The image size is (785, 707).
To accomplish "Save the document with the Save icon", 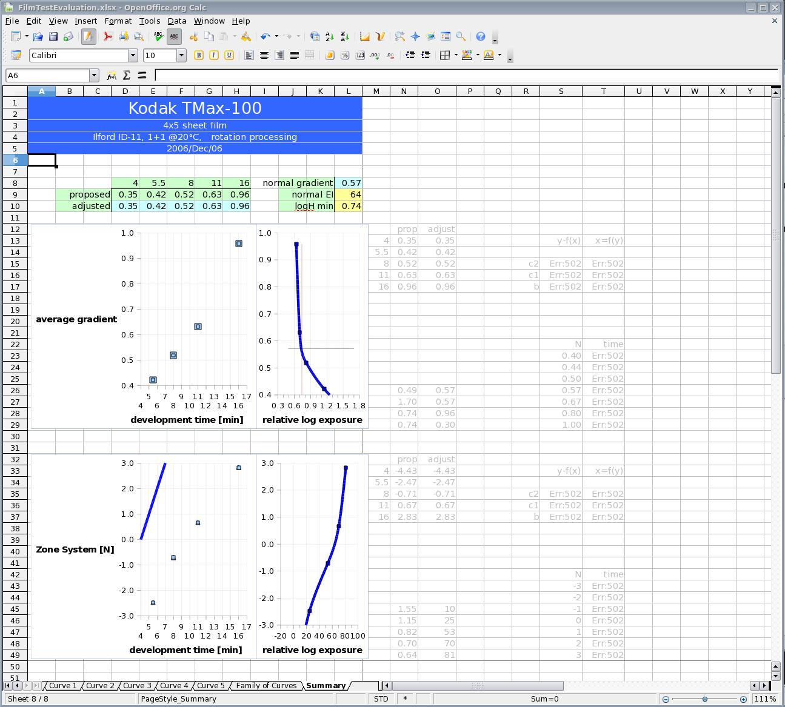I will click(x=53, y=37).
